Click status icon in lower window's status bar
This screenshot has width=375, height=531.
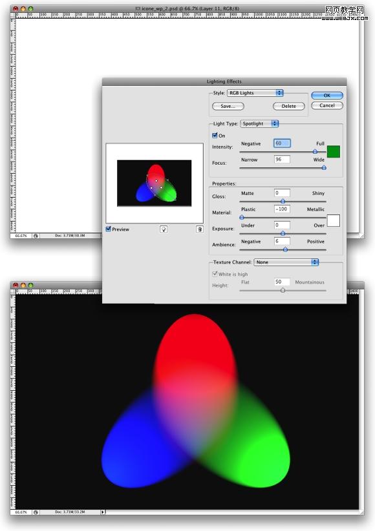click(x=36, y=512)
